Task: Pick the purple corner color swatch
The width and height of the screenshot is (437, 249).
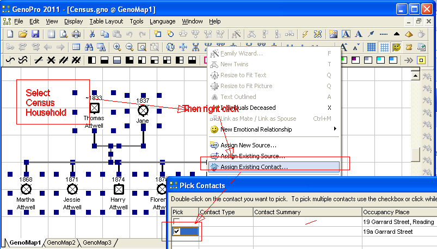Action: pos(355,60)
